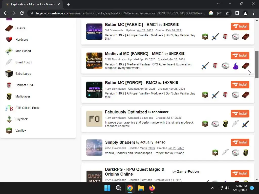This screenshot has height=194, width=259.
Task: Click the sword tag icon on Better MC FABRIC
Action: coord(215,37)
